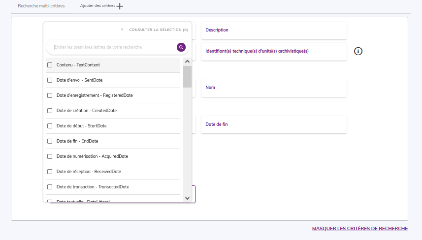This screenshot has width=422, height=240.
Task: Enable Date de création - CreatedDate checkbox
Action: tap(50, 111)
